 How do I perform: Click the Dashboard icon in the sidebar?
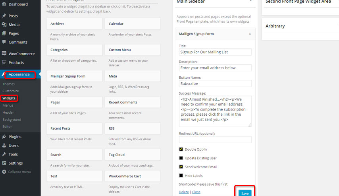point(4,4)
